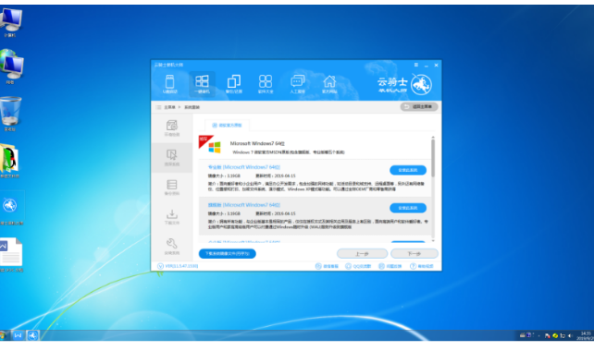Screen dimensions: 594x351
Task: Open the Network desktop icon
Action: click(x=11, y=67)
